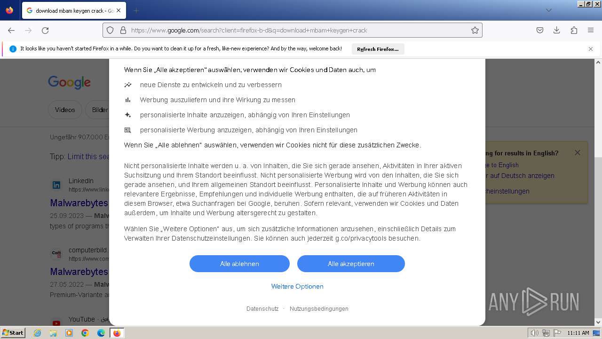Screen dimensions: 602x339
Task: Accept all cookies with Alle akzeptieren
Action: [x=351, y=264]
